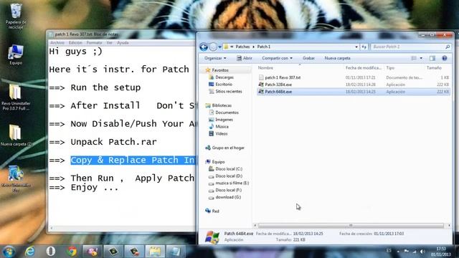Open Google Chrome from the taskbar
This screenshot has width=459, height=258.
point(72,252)
